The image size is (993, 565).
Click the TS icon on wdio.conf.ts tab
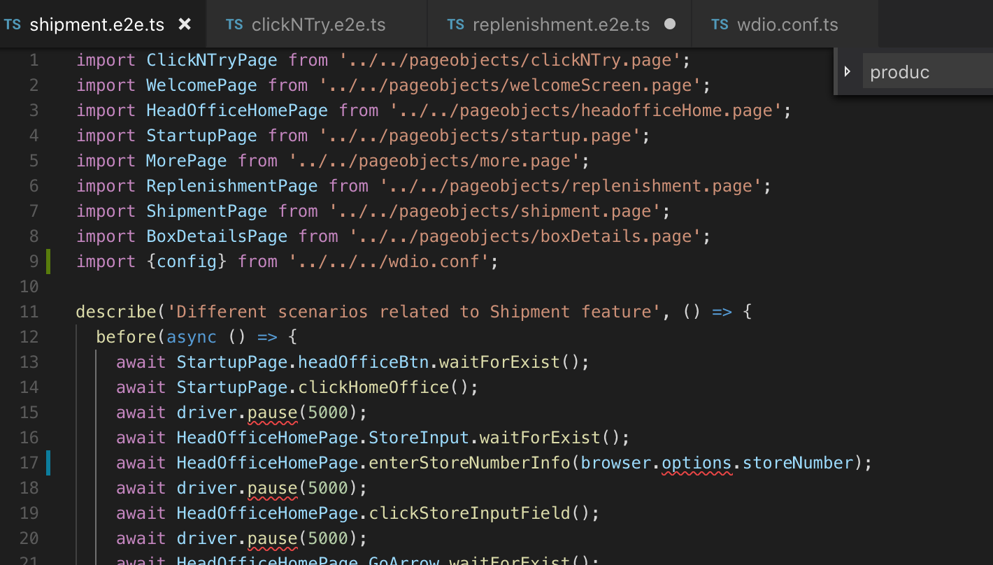pyautogui.click(x=720, y=24)
